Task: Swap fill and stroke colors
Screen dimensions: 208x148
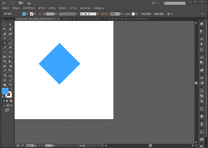Action: click(x=11, y=89)
